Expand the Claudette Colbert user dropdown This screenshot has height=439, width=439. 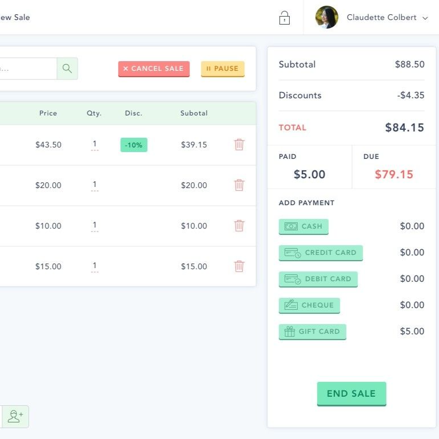click(x=425, y=18)
